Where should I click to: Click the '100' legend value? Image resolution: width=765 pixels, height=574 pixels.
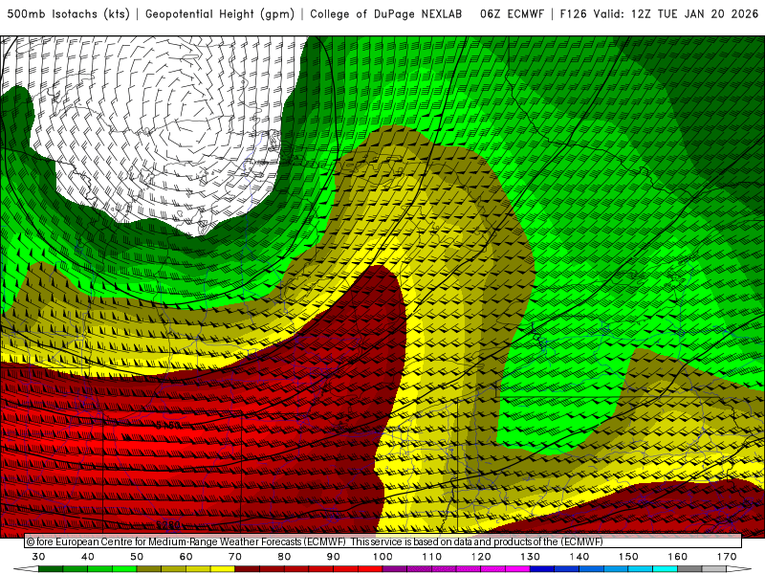coord(383,557)
